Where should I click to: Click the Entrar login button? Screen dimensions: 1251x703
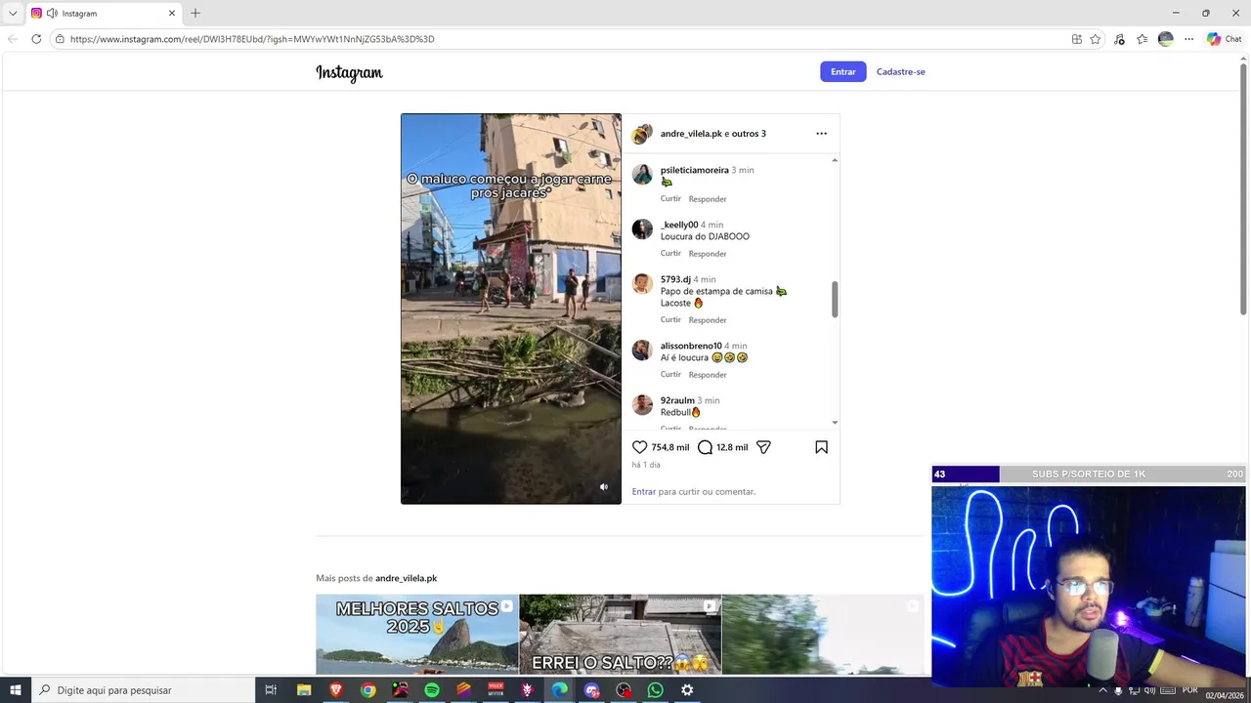click(843, 71)
